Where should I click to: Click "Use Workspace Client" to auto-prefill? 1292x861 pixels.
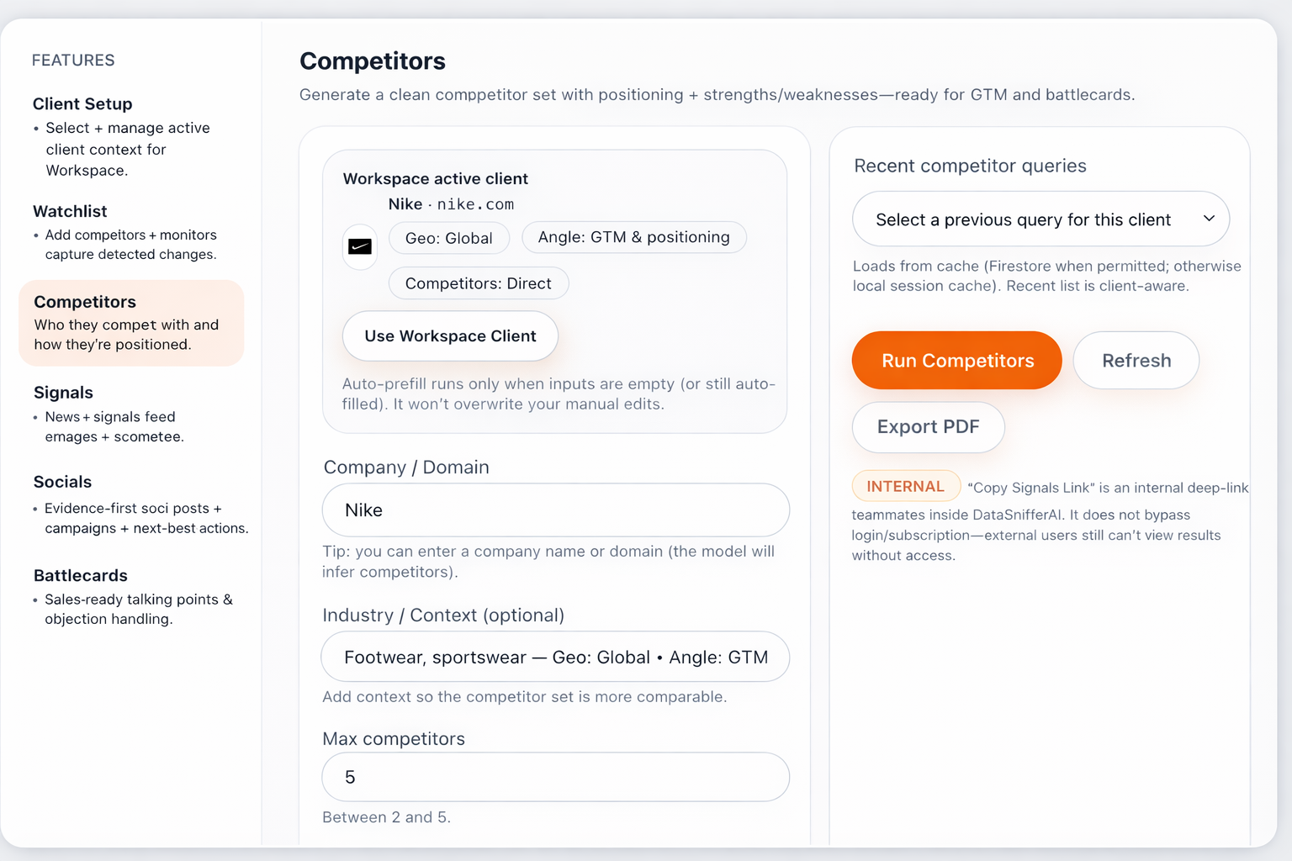pyautogui.click(x=449, y=335)
